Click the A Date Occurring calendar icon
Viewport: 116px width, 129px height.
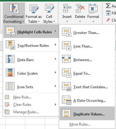point(67,100)
